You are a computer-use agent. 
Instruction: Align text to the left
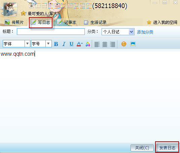[97, 44]
